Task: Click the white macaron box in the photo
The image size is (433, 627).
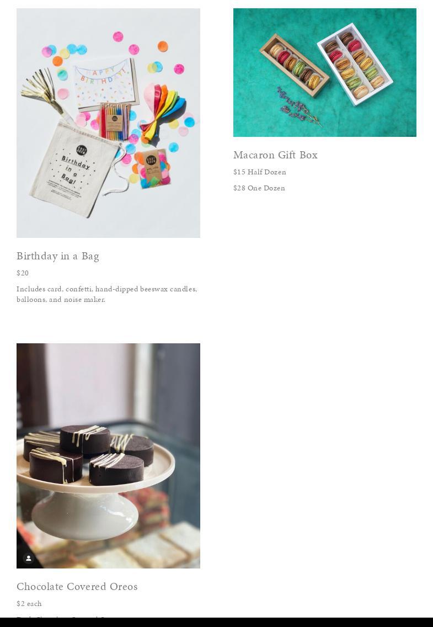Action: click(x=355, y=65)
